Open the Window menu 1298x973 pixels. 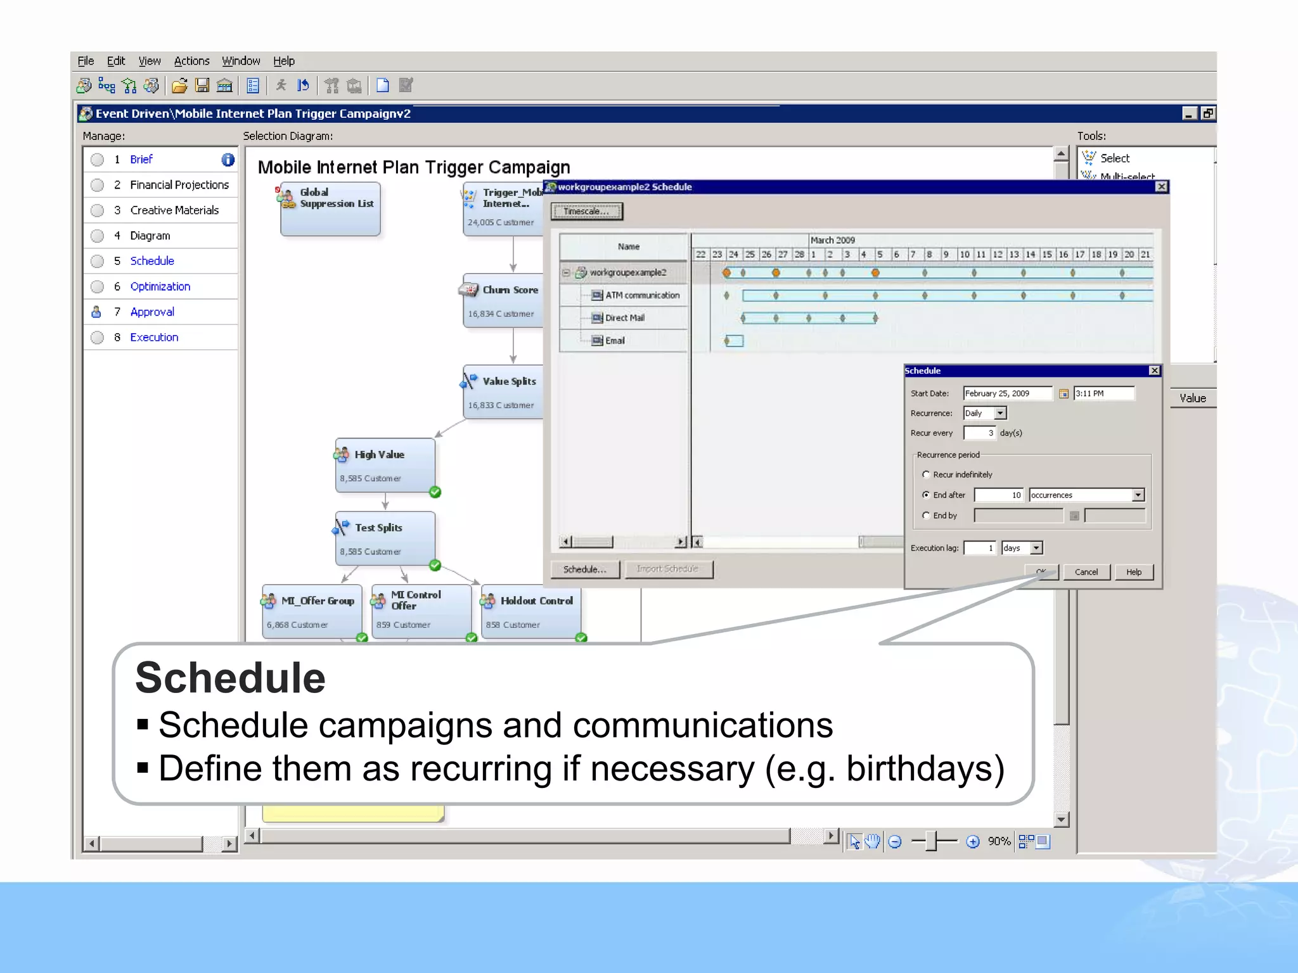[241, 61]
